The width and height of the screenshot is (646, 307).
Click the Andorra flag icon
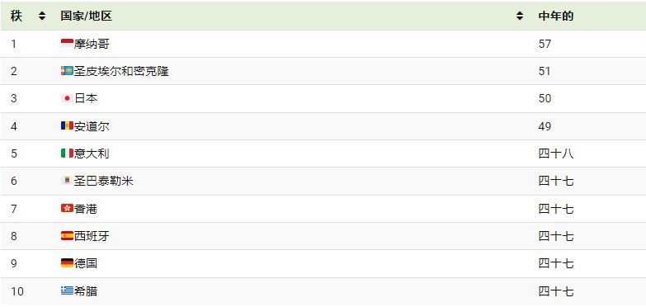tap(67, 125)
